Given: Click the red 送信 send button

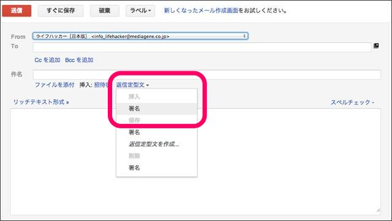Looking at the screenshot, I should tap(17, 10).
